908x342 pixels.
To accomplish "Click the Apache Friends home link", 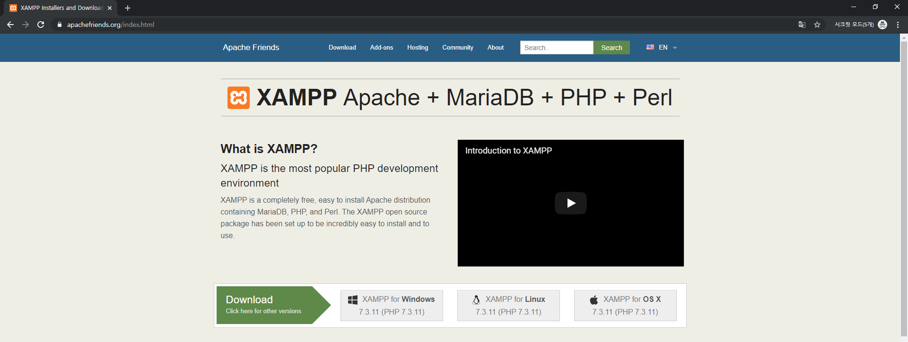I will point(251,47).
